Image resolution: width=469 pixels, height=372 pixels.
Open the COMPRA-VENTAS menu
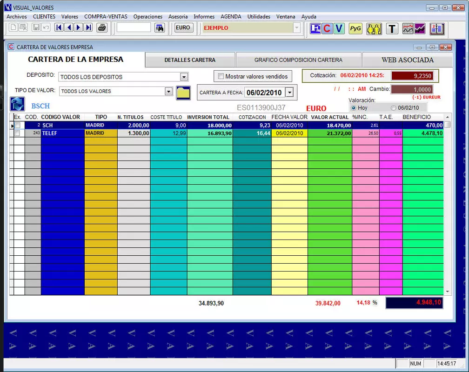pyautogui.click(x=106, y=17)
